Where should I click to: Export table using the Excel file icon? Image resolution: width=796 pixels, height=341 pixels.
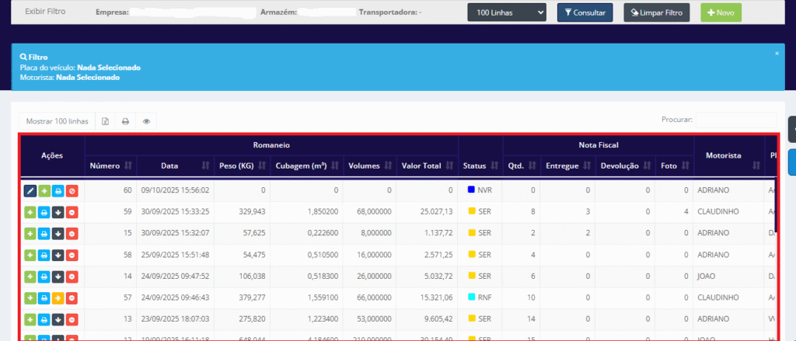(105, 121)
